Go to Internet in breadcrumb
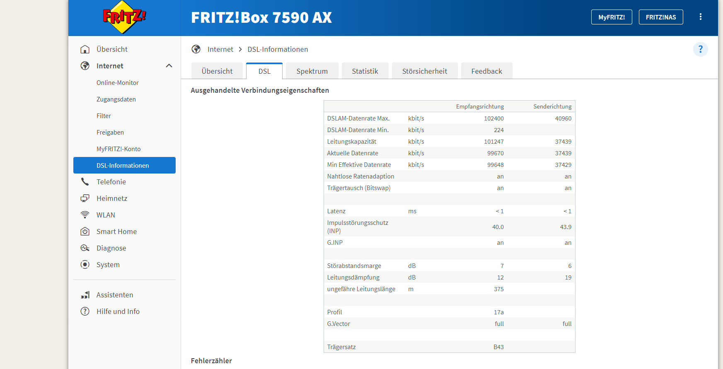 pyautogui.click(x=220, y=49)
